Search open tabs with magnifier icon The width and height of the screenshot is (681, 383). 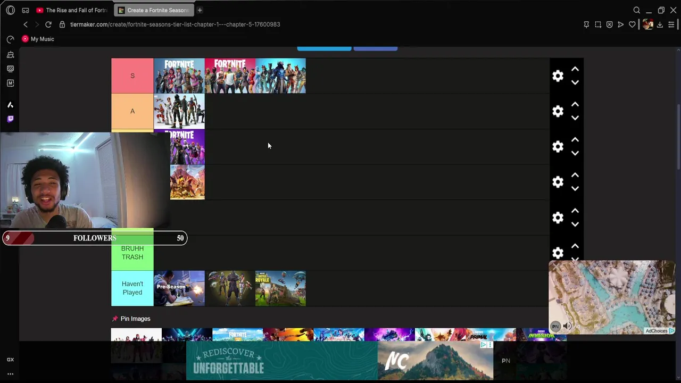click(x=637, y=10)
